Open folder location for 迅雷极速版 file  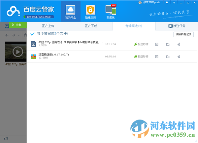168,56
